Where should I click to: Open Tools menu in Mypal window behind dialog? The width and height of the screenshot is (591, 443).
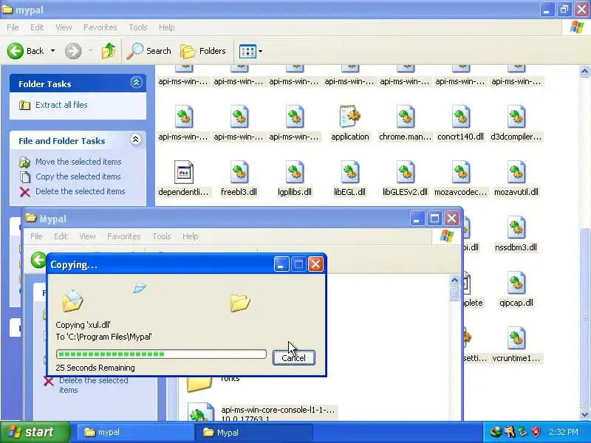(x=162, y=236)
